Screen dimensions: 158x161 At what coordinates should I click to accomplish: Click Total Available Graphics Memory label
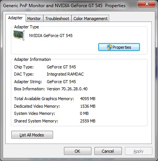click(44, 99)
